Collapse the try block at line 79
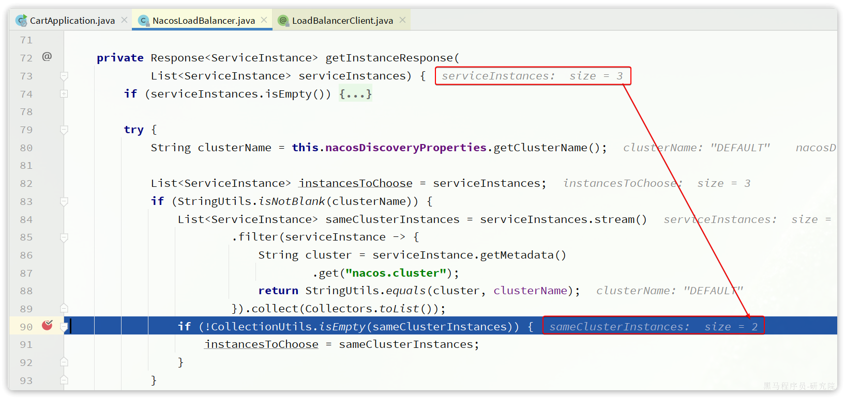845x399 pixels. point(64,130)
